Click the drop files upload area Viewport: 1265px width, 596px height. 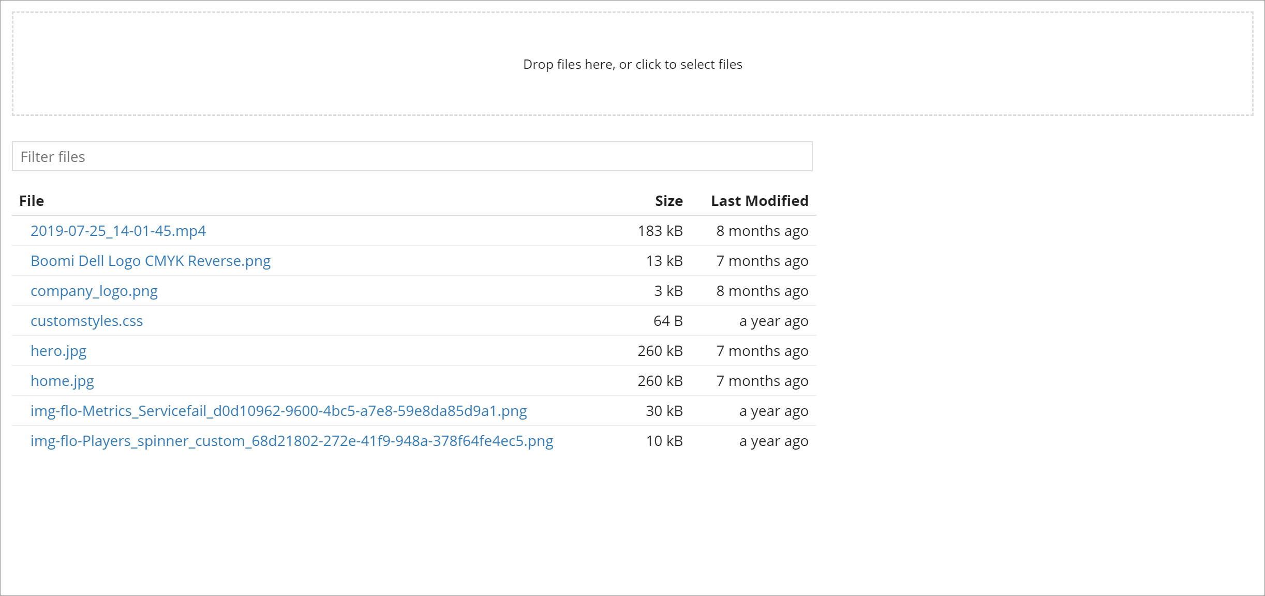(632, 64)
